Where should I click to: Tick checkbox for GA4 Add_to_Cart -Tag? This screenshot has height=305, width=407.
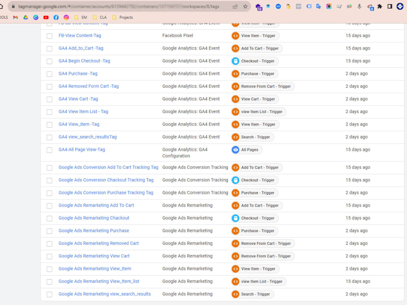[x=49, y=48]
